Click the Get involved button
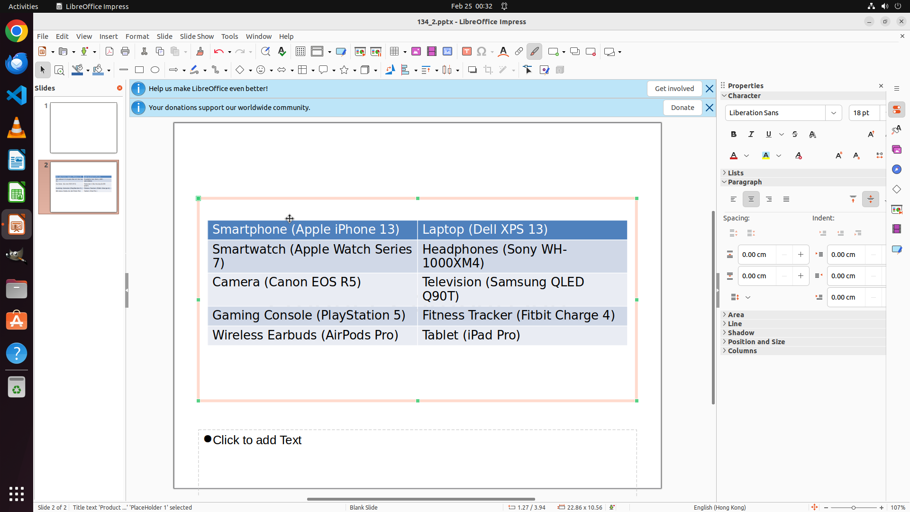Image resolution: width=910 pixels, height=512 pixels. pyautogui.click(x=674, y=89)
